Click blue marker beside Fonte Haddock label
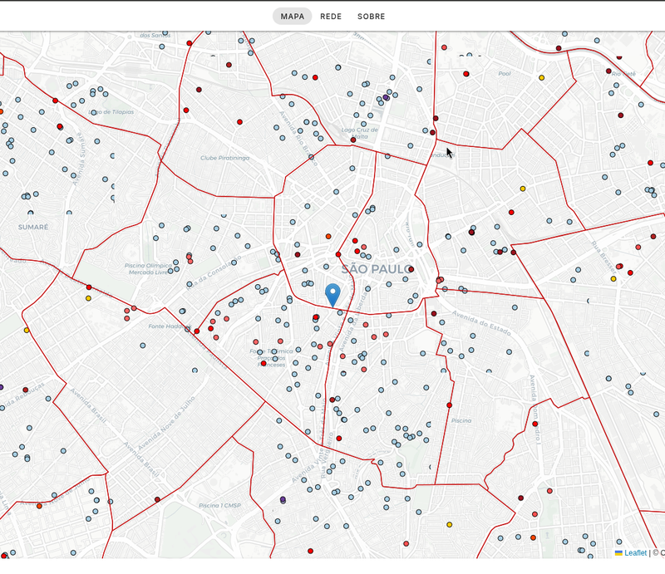 tap(187, 330)
